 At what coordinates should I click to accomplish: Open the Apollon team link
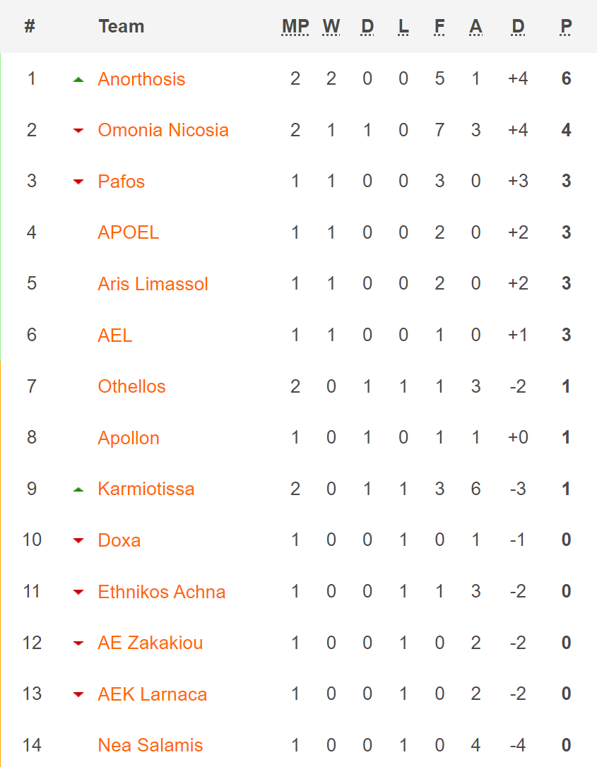tap(129, 438)
